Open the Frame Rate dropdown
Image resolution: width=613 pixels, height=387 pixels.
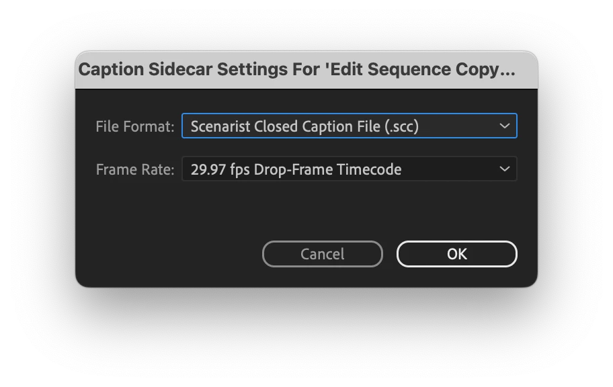coord(349,169)
